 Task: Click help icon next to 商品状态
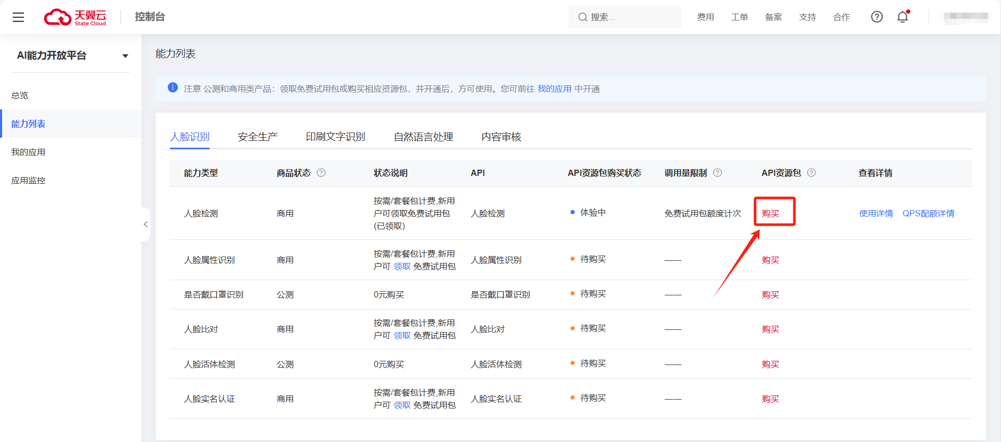pyautogui.click(x=321, y=172)
